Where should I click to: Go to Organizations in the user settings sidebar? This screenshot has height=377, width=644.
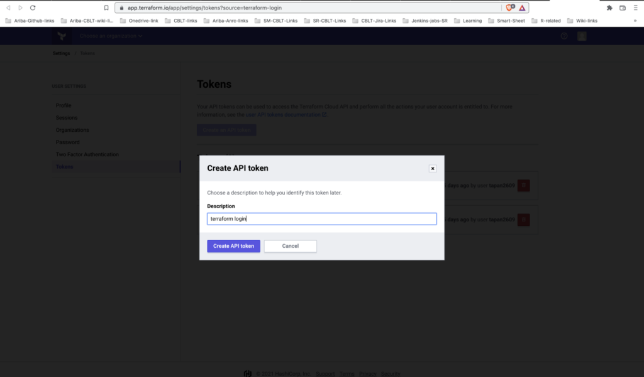[72, 130]
